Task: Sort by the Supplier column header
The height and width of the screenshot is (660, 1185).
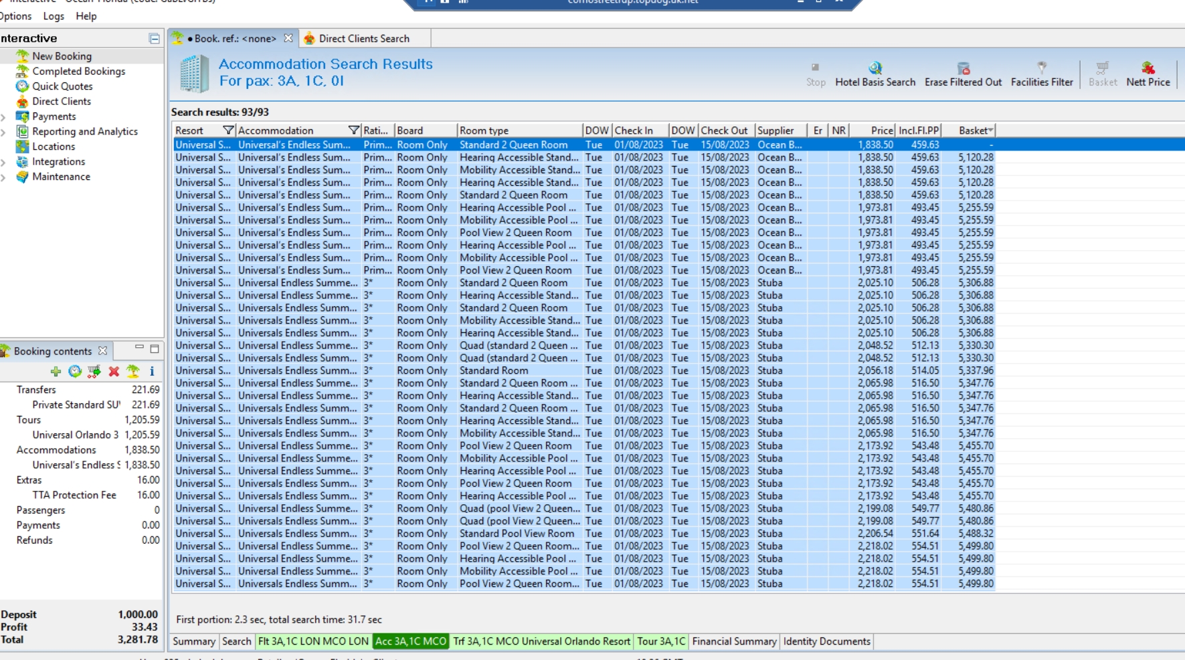Action: pyautogui.click(x=781, y=130)
